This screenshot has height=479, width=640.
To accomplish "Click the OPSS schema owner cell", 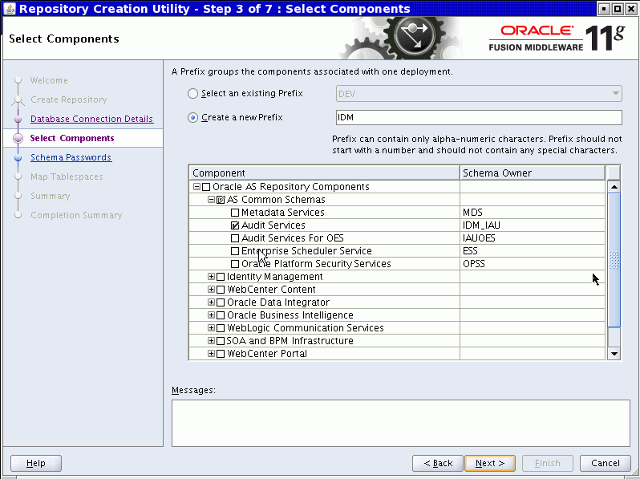I will [533, 264].
